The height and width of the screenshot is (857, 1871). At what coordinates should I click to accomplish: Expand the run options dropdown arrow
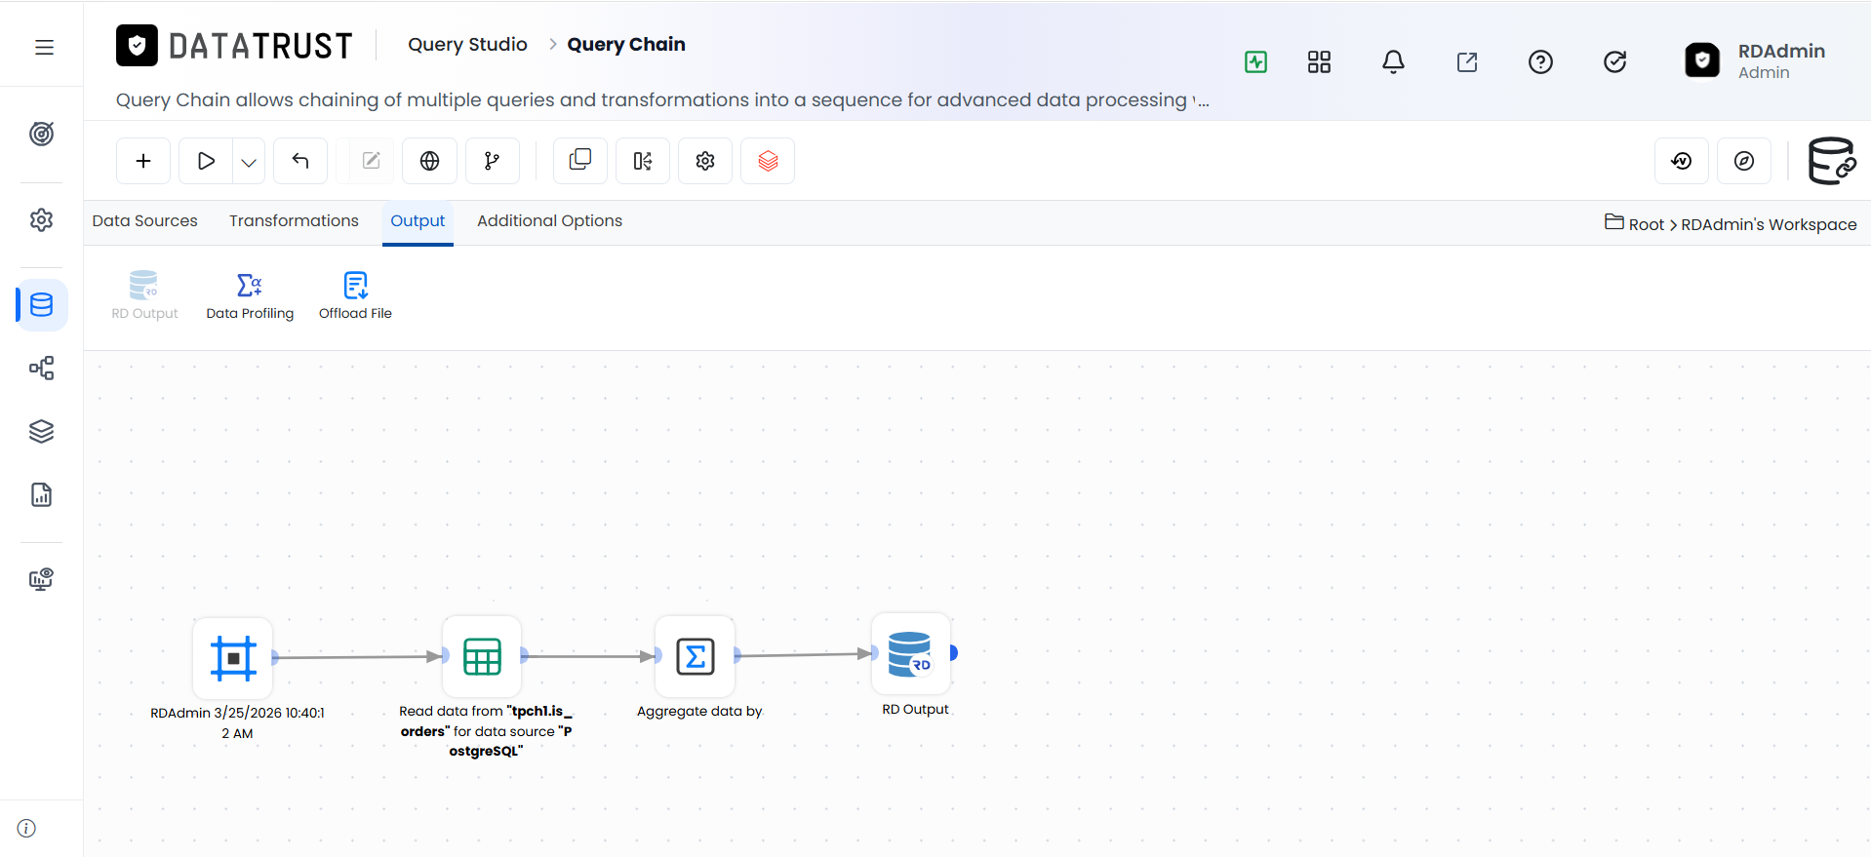pos(249,162)
